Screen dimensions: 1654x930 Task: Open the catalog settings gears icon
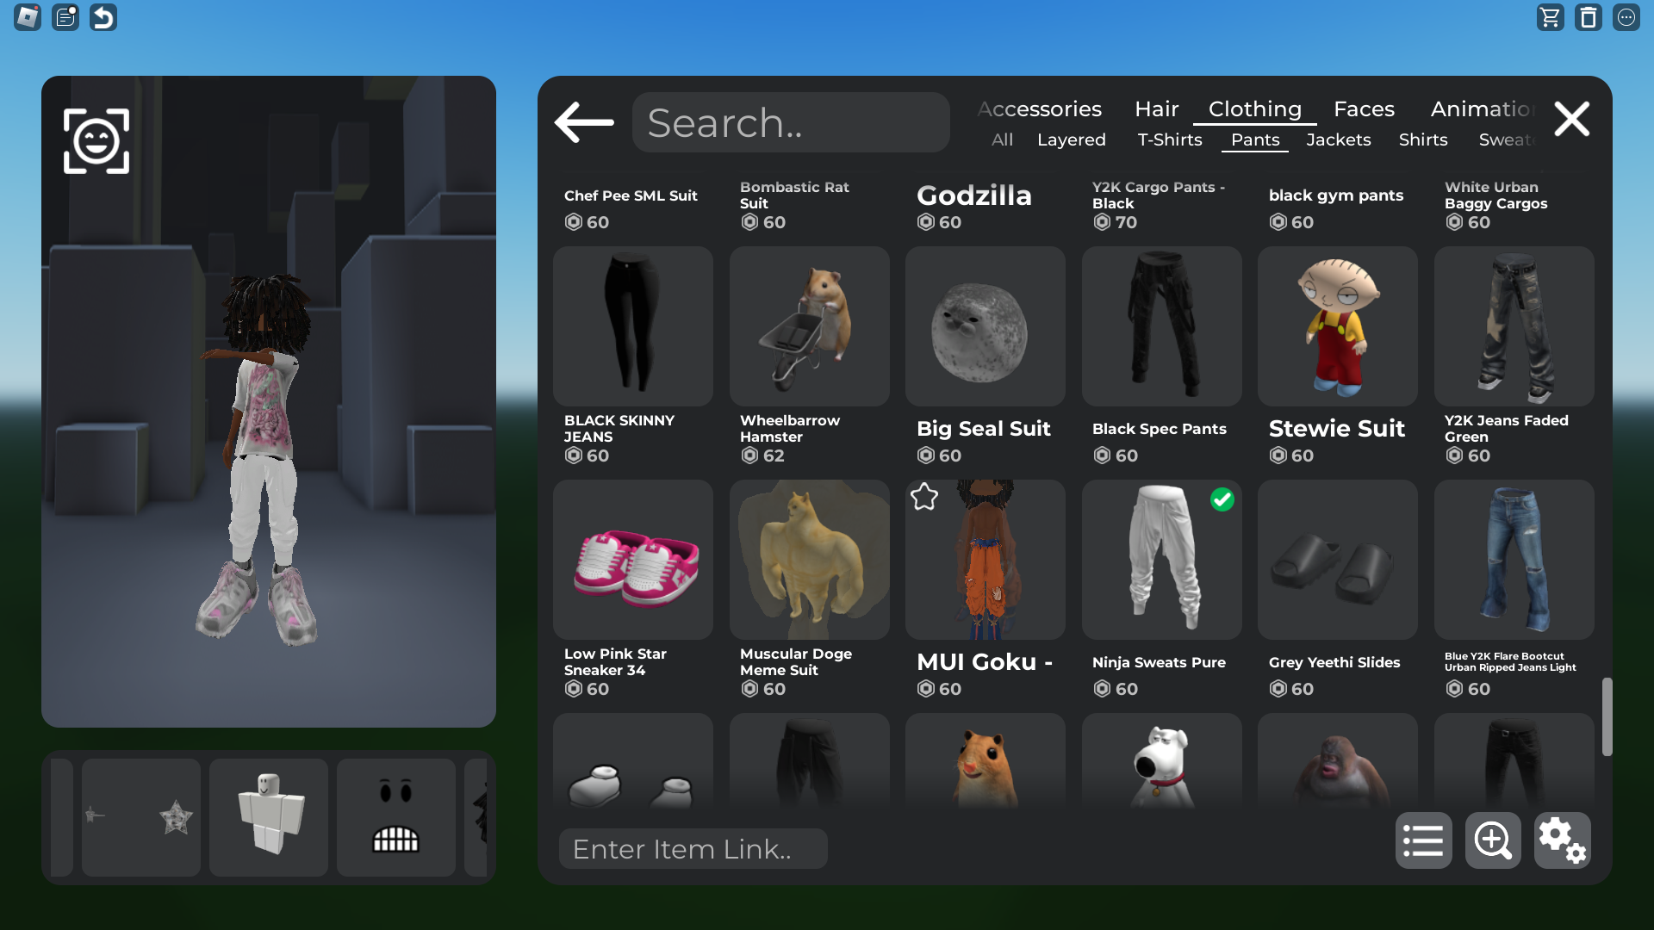pyautogui.click(x=1562, y=840)
